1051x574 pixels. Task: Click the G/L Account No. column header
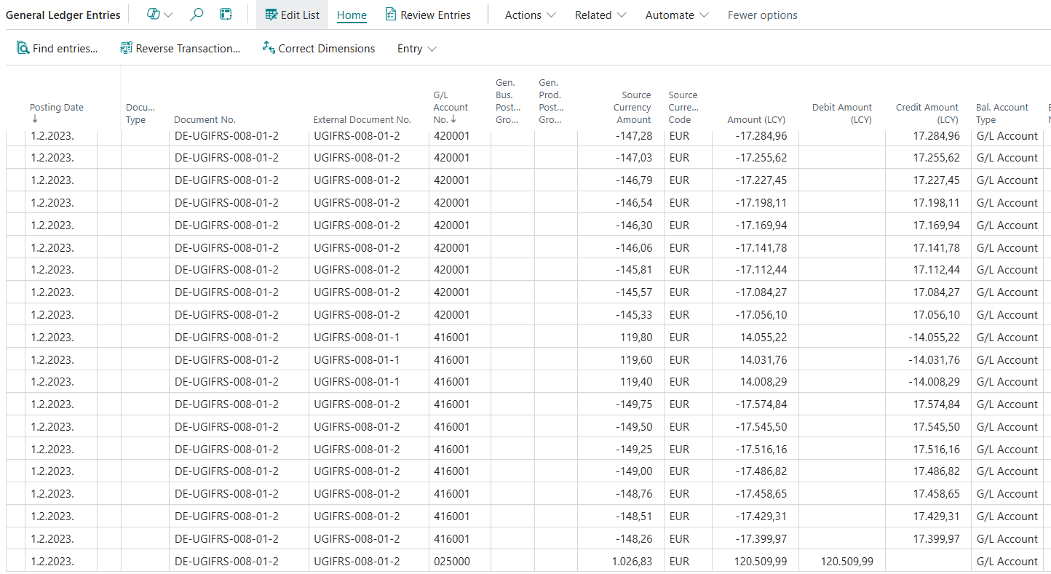[451, 107]
